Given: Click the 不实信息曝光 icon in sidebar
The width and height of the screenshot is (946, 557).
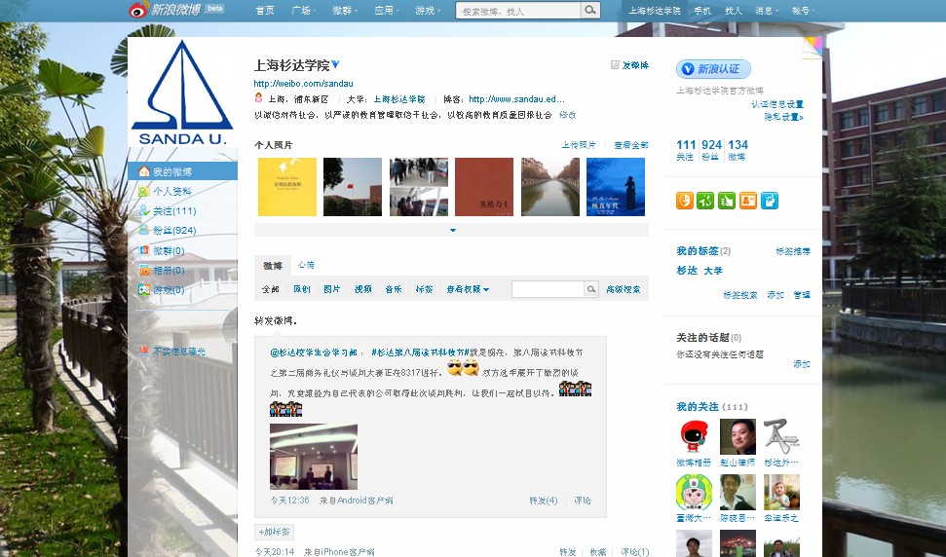Looking at the screenshot, I should pyautogui.click(x=144, y=351).
